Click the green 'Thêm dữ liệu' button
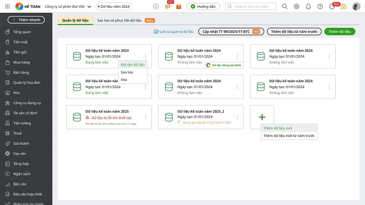365x205 pixels. (x=339, y=32)
